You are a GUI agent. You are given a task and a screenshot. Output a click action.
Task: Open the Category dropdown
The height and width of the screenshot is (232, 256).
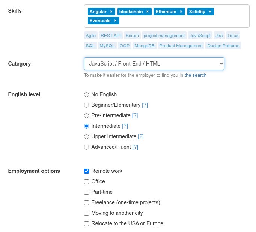coord(154,64)
